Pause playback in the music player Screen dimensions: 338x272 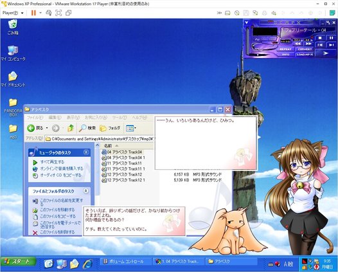point(331,38)
